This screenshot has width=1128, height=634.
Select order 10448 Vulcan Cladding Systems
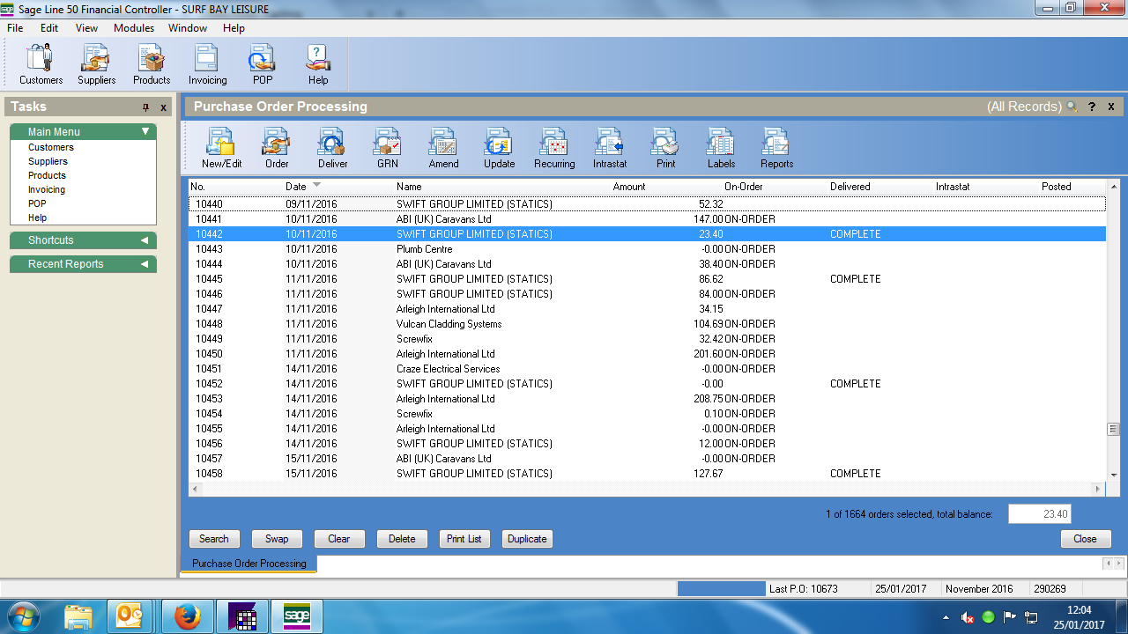click(449, 324)
